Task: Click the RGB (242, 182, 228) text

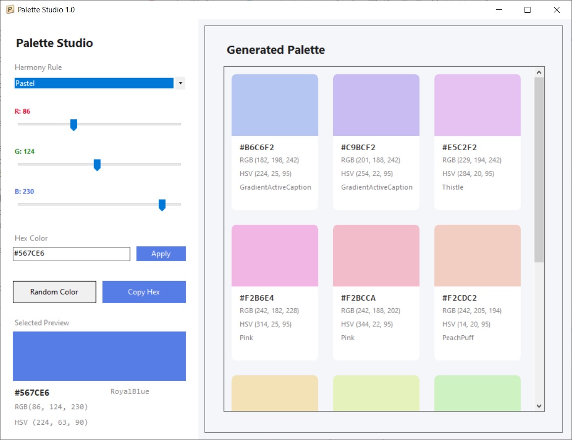Action: (x=269, y=310)
